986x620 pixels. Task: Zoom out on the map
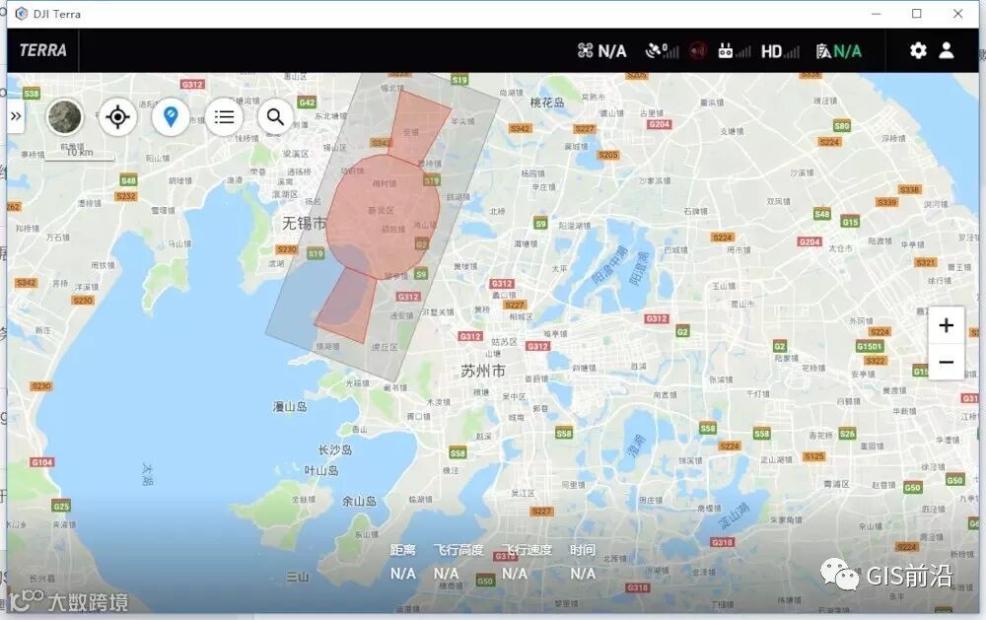point(947,362)
